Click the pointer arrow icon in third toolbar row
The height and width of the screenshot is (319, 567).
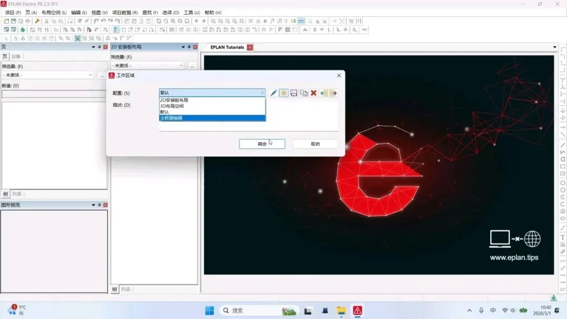(x=6, y=38)
